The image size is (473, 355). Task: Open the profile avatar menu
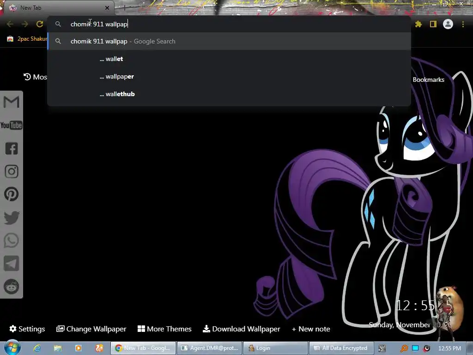pyautogui.click(x=448, y=24)
